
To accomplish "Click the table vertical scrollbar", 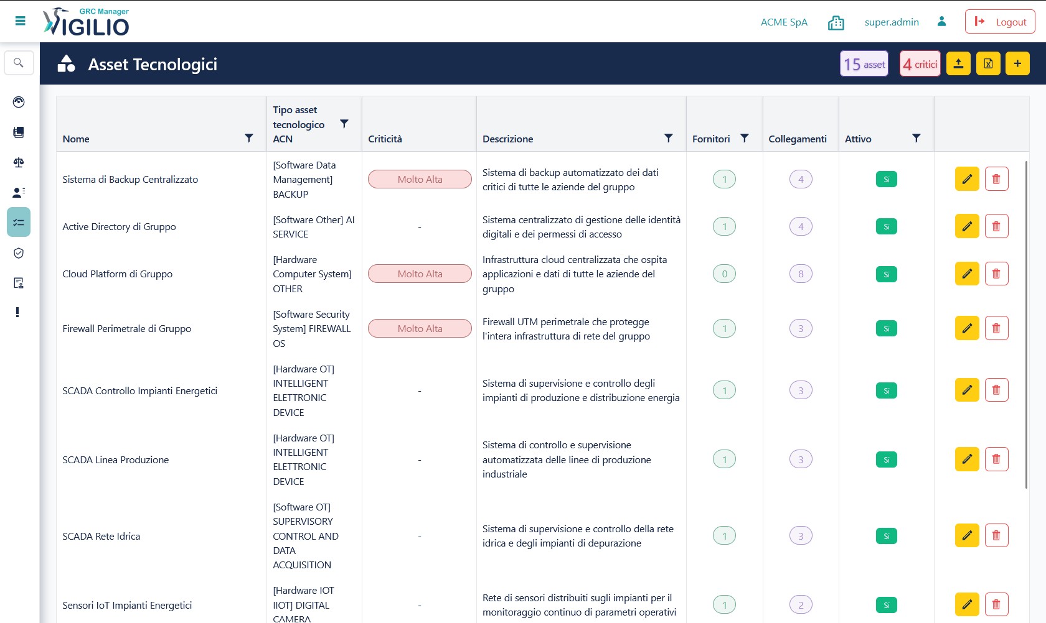I will (x=1026, y=325).
